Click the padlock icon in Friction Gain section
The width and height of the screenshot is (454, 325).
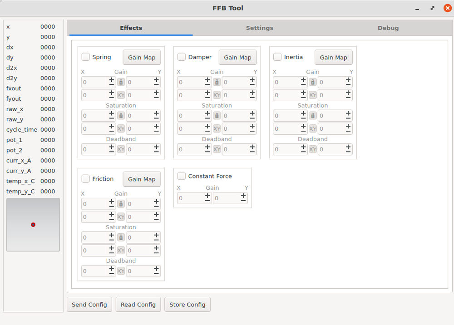click(x=121, y=204)
